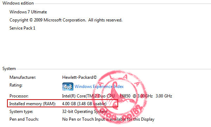Click the Installed memory (RAM) label
This screenshot has width=211, height=127.
(32, 104)
